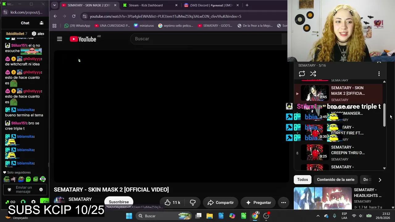This screenshot has width=395, height=222.
Task: Open the SEMATARY - GOD'S bookmark
Action: 215,26
